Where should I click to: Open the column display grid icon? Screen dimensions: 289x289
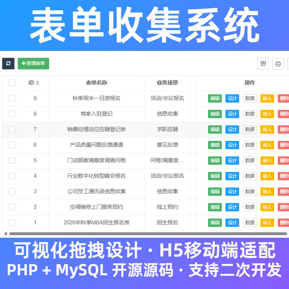coord(263,64)
